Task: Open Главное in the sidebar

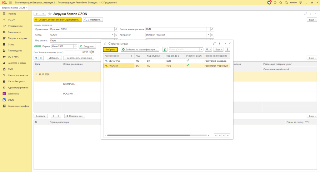Action: [12, 14]
